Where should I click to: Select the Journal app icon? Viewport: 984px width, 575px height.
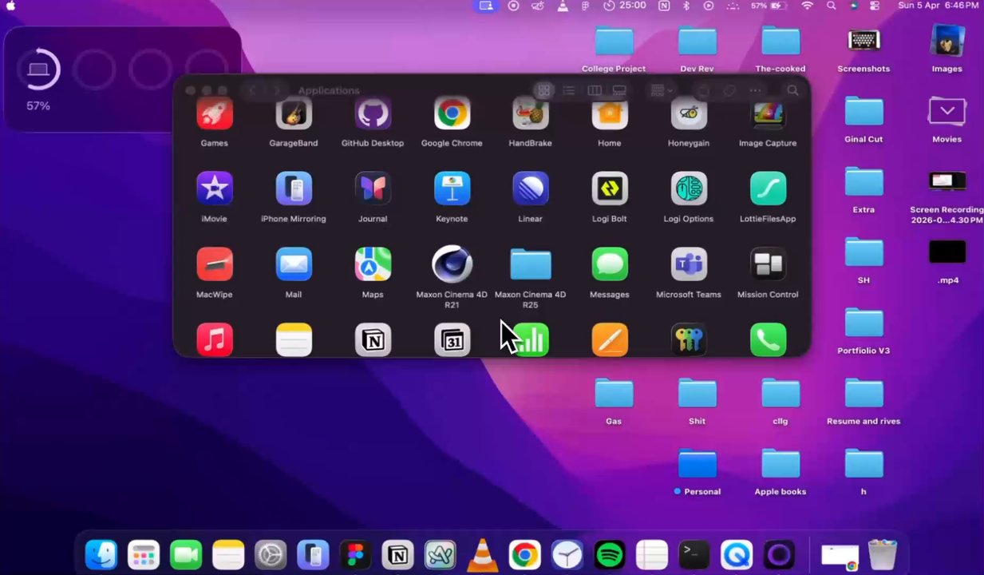pyautogui.click(x=373, y=189)
